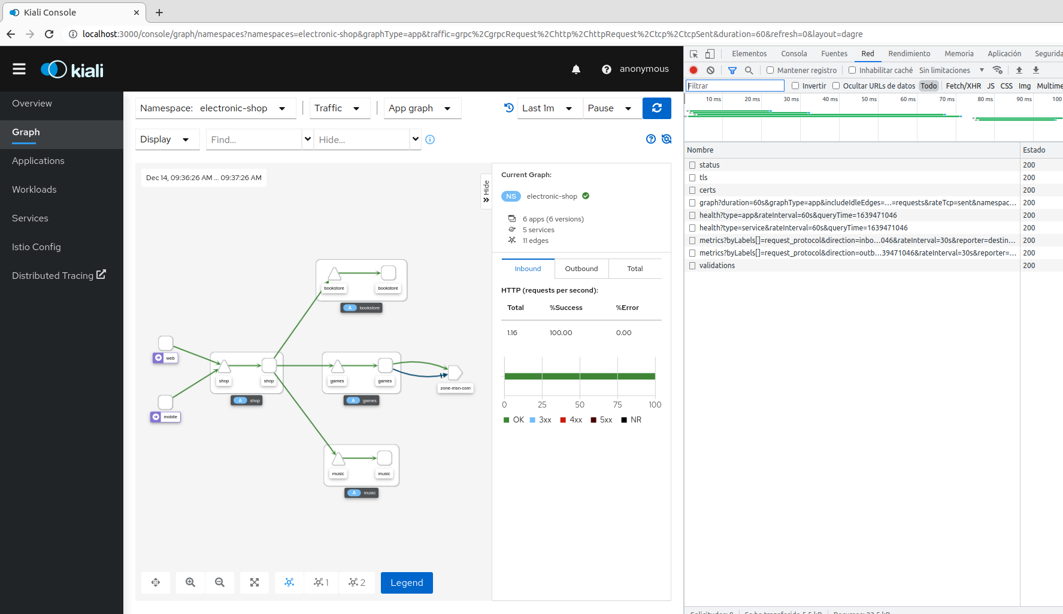Zoom out of the graph

pyautogui.click(x=220, y=582)
